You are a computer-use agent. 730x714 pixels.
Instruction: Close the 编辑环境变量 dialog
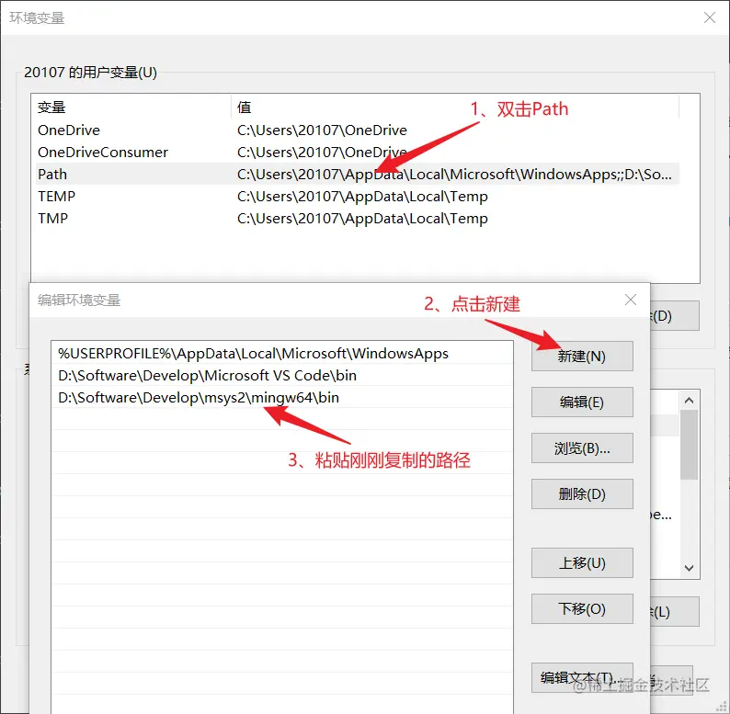pos(631,300)
